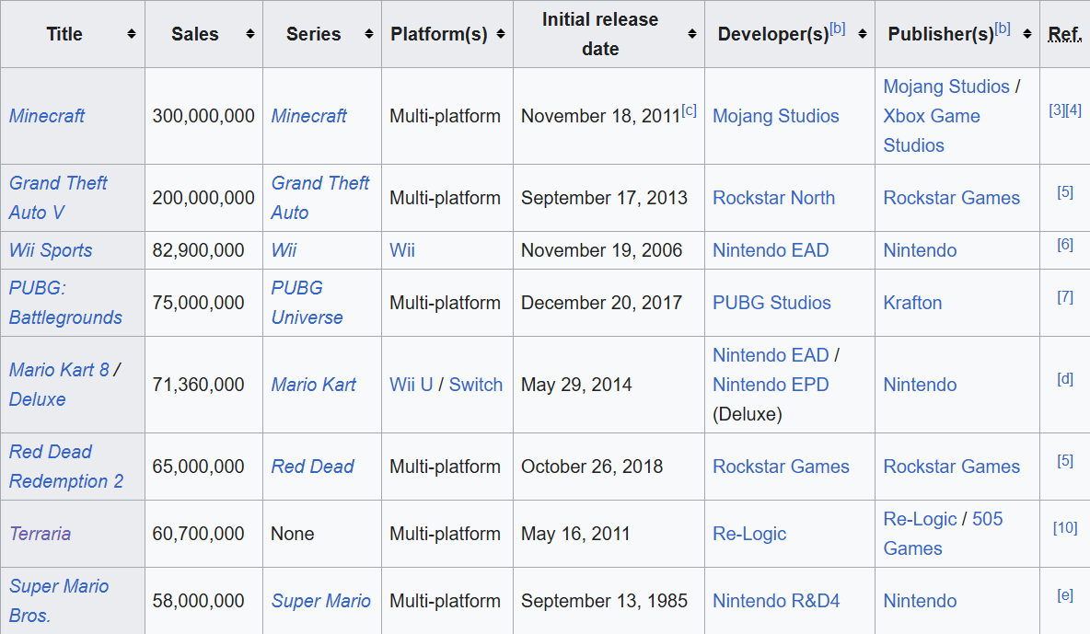Open the Terraria title link
Screen dimensions: 1090x634
tap(41, 534)
